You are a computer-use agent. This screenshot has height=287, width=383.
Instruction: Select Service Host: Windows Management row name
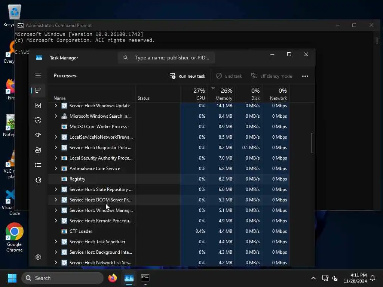coord(101,210)
